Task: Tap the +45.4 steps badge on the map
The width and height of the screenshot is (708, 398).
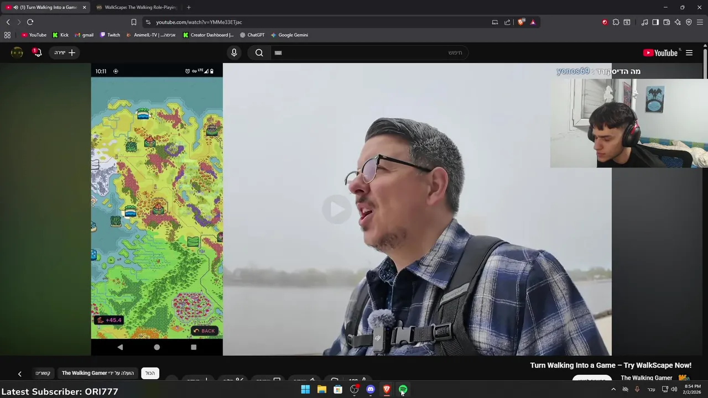Action: pyautogui.click(x=108, y=320)
